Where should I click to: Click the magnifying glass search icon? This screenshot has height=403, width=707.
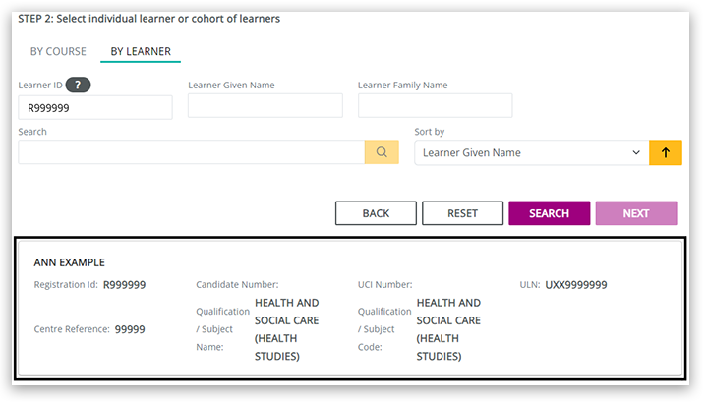[382, 152]
